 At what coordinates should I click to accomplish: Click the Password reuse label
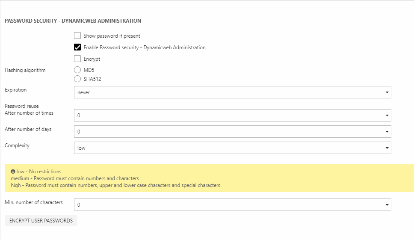[22, 106]
